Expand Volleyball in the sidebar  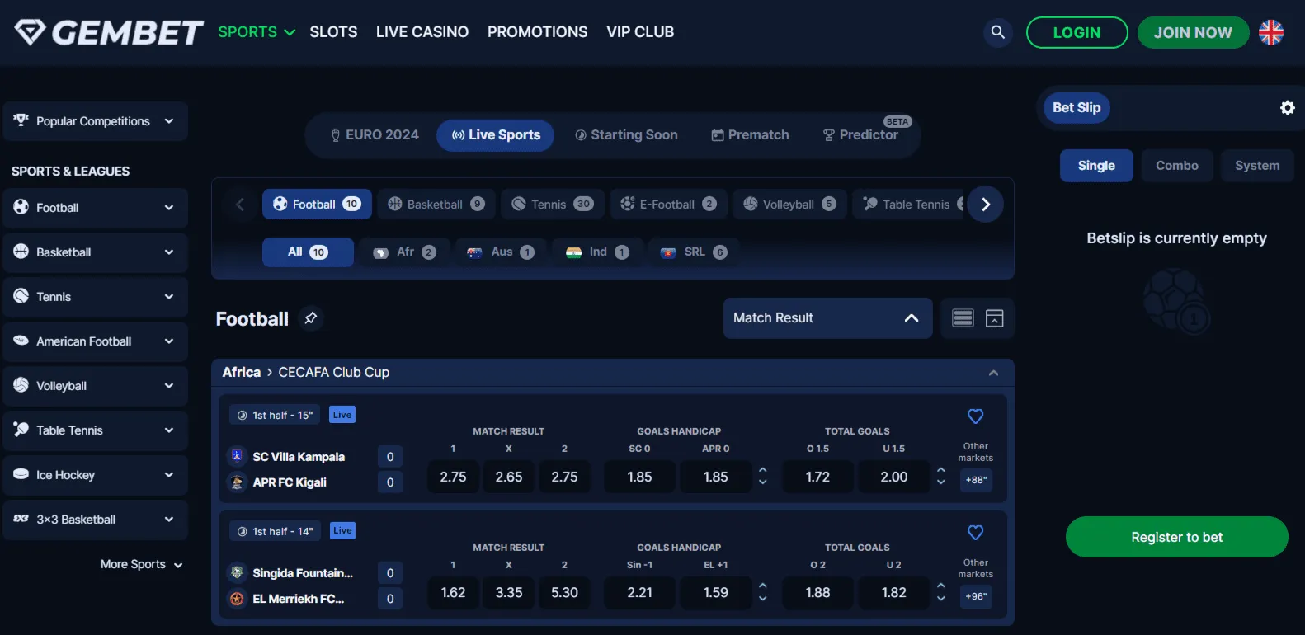pyautogui.click(x=96, y=386)
